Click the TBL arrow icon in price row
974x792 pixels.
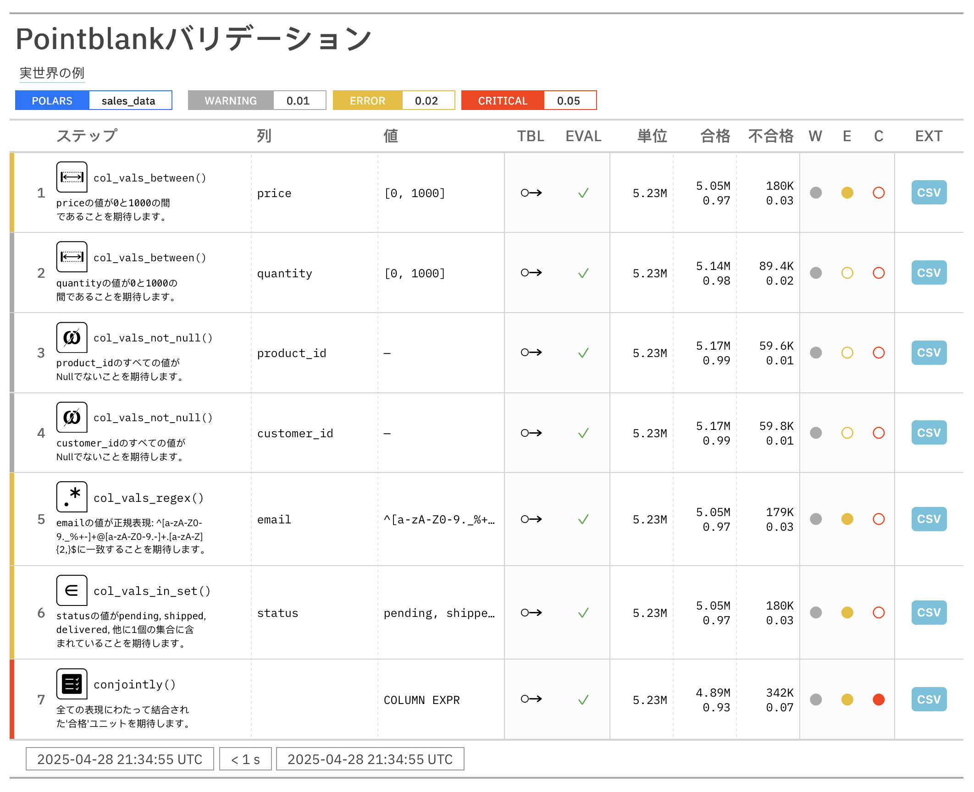[x=531, y=193]
